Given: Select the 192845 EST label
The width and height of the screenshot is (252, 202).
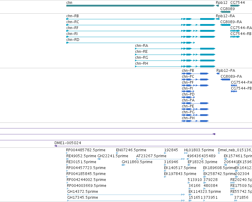Looking at the screenshot, I should tap(171, 150).
